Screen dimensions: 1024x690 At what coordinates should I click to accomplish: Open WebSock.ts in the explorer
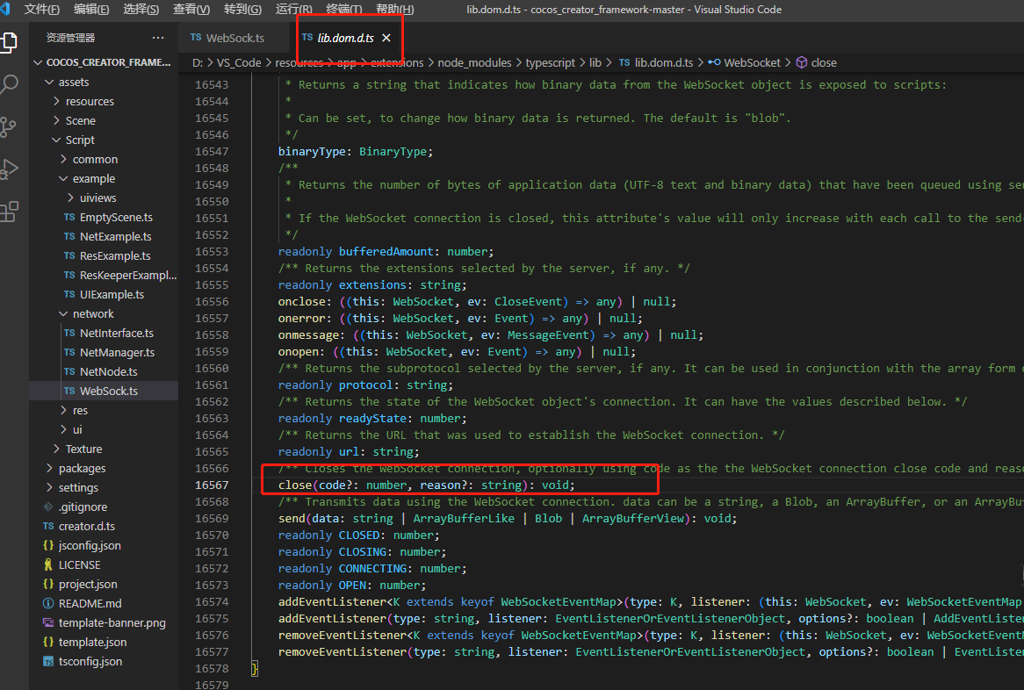click(104, 391)
